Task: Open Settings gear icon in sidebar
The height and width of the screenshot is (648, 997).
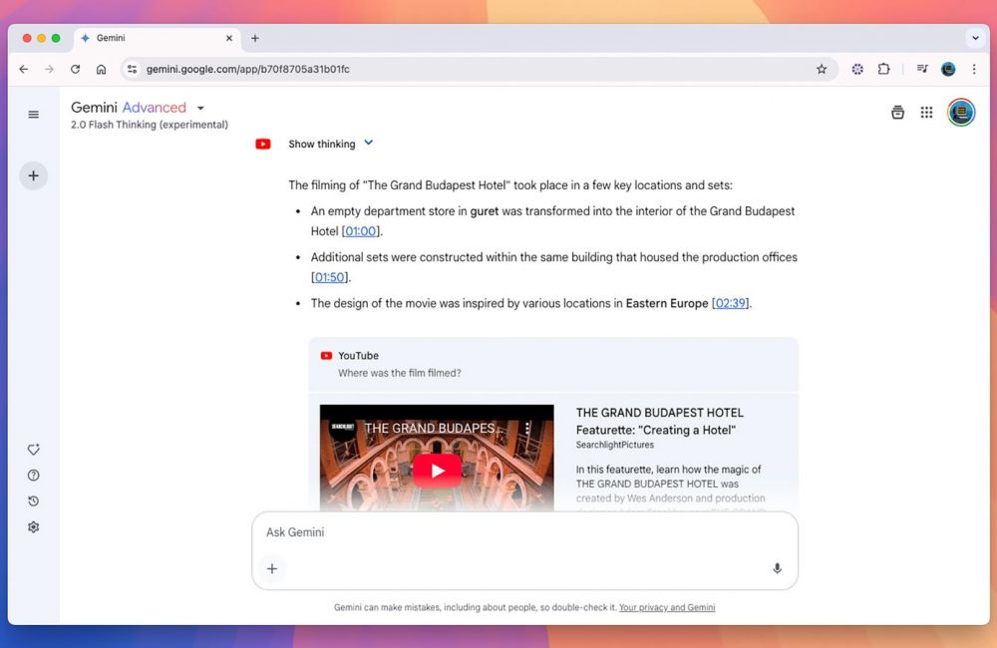Action: 33,527
